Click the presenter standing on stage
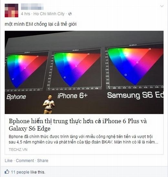 coord(48,105)
